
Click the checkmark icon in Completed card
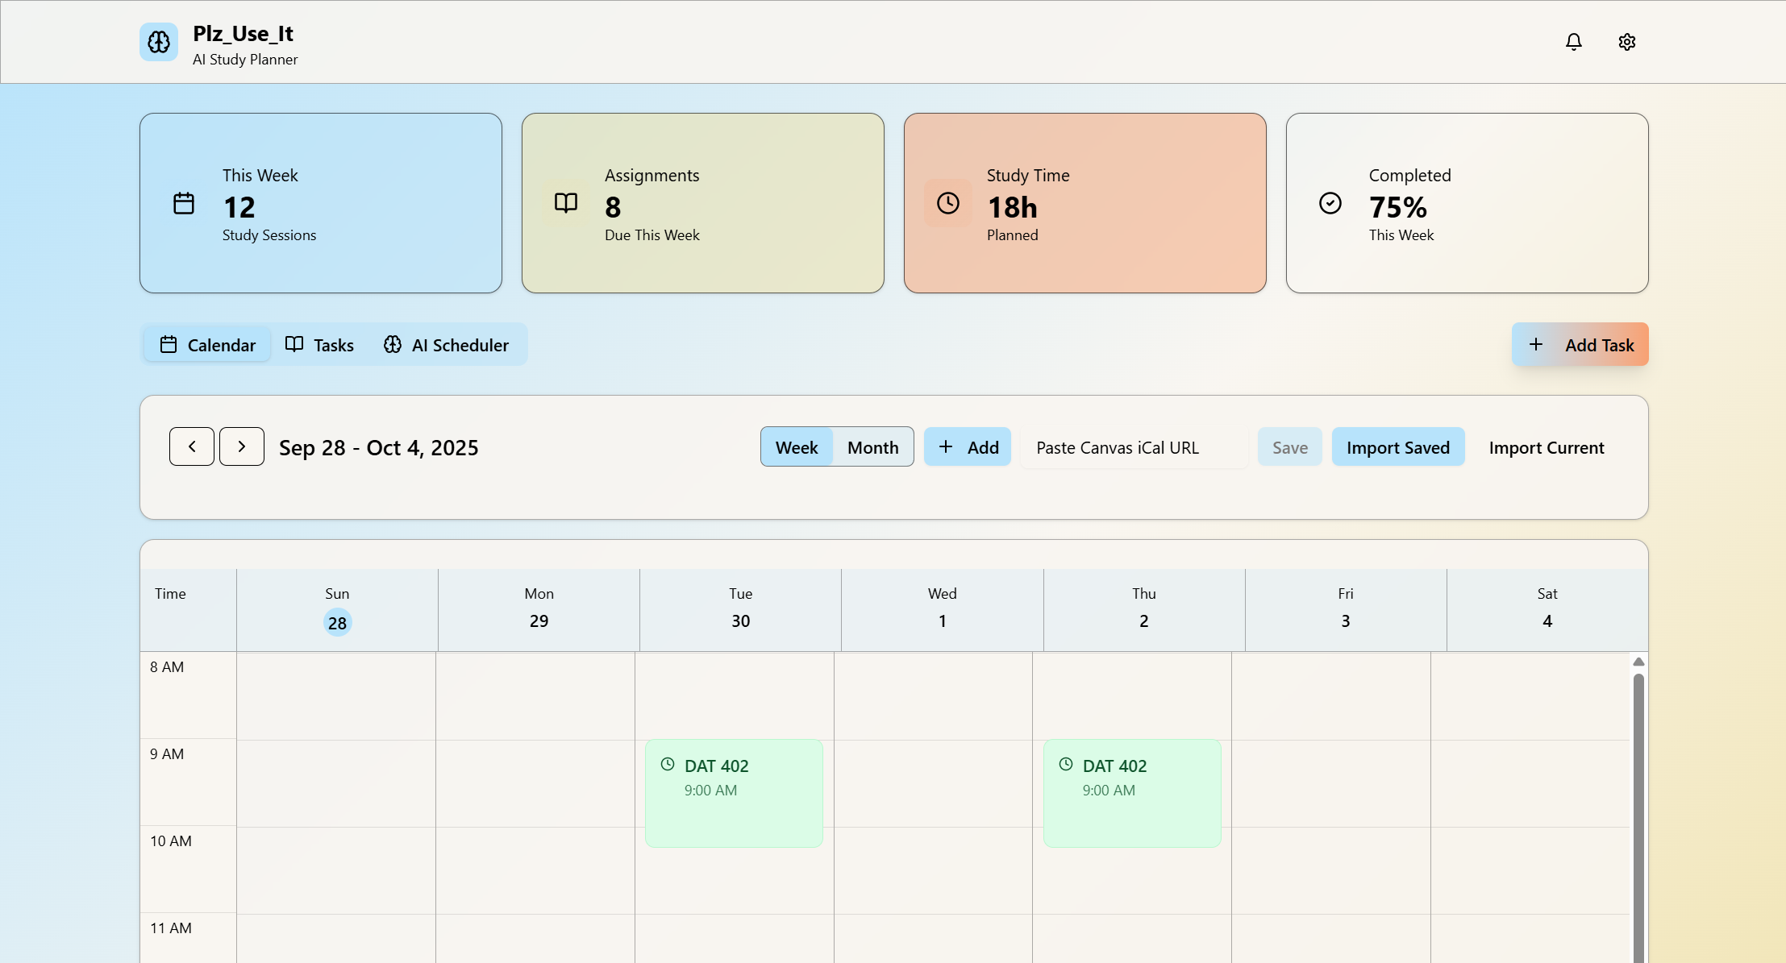click(1330, 203)
